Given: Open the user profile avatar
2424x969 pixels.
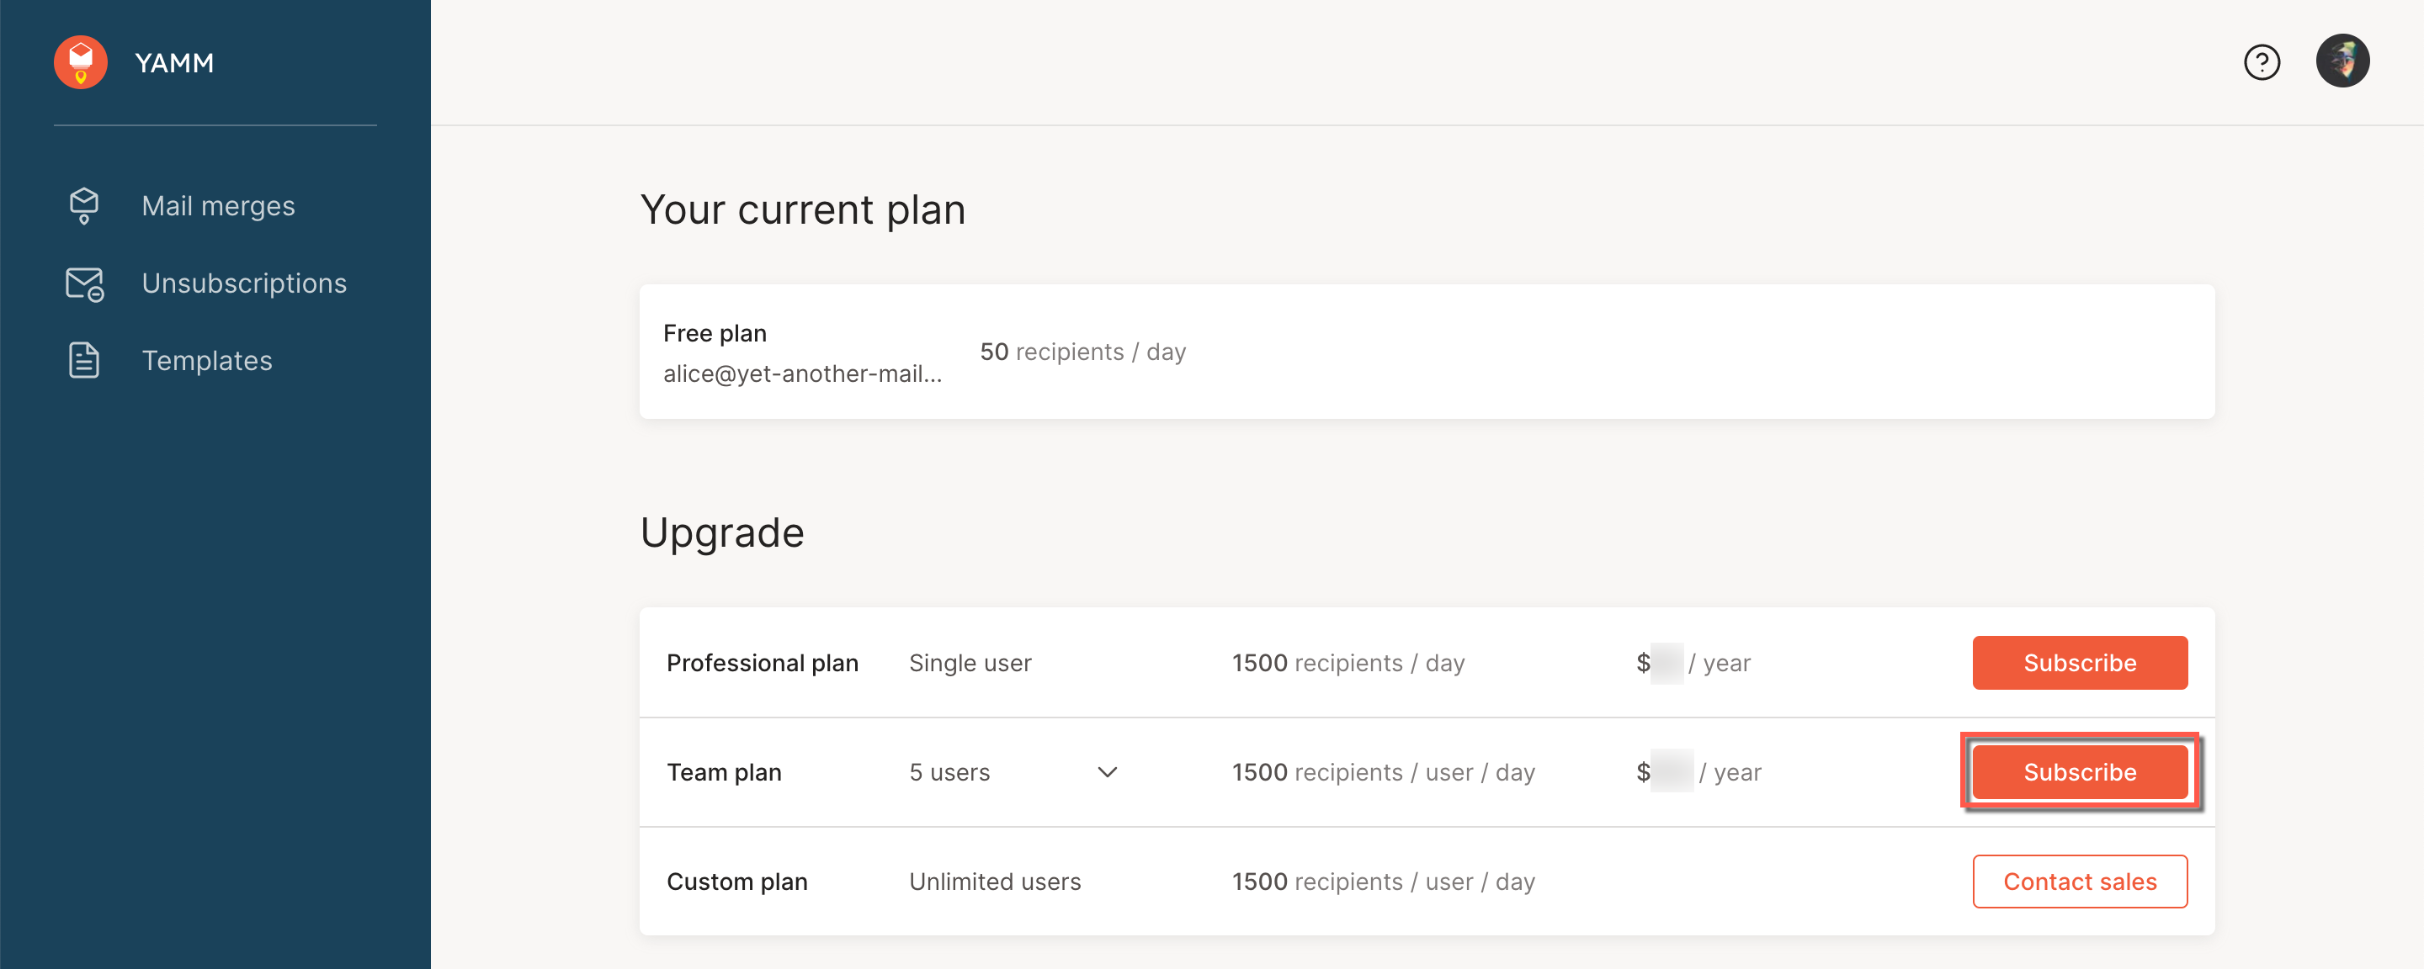Looking at the screenshot, I should (x=2342, y=62).
